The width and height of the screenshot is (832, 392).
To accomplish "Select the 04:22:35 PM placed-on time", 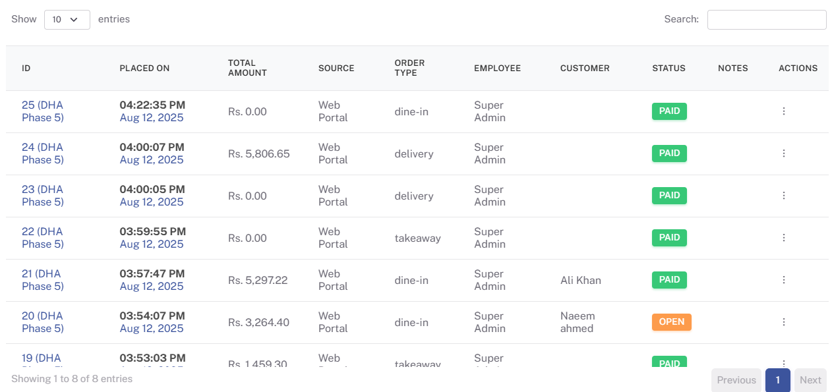I will coord(152,105).
